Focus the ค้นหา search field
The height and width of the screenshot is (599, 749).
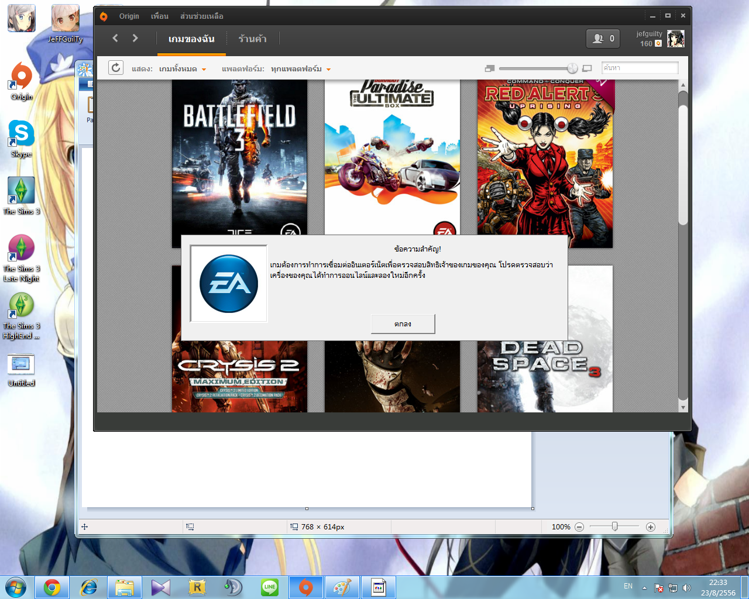click(x=640, y=68)
